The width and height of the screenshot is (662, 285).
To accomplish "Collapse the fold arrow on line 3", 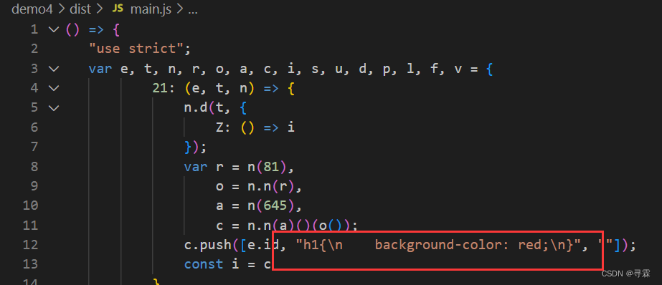I will 54,68.
